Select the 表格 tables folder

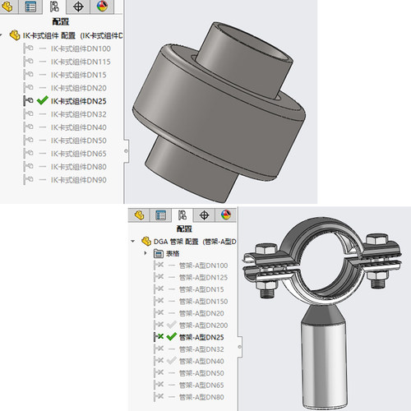point(173,254)
